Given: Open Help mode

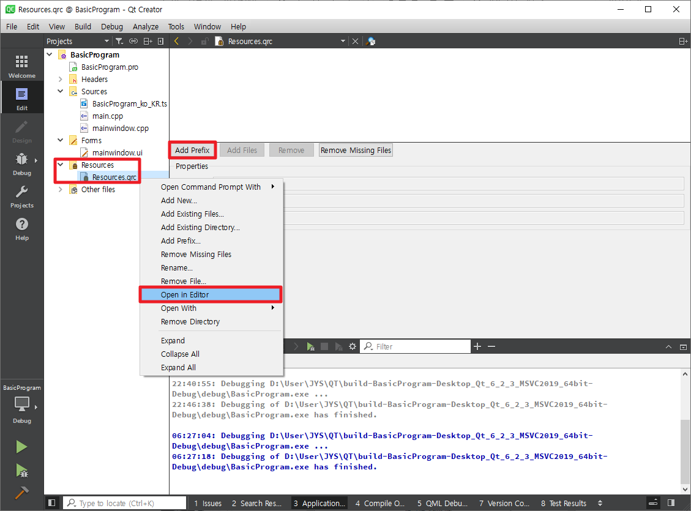Looking at the screenshot, I should (x=21, y=229).
